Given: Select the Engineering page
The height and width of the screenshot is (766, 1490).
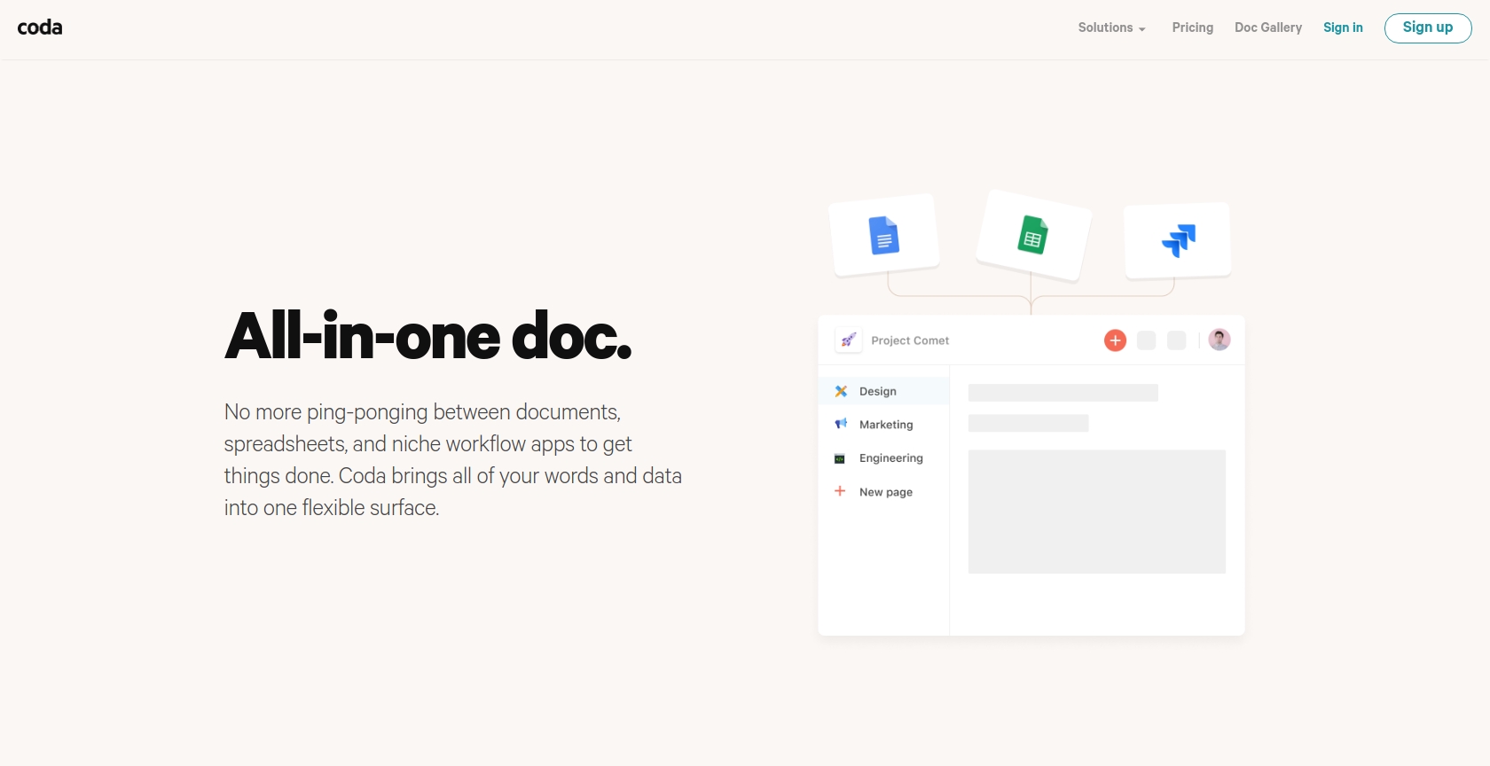Looking at the screenshot, I should (883, 458).
